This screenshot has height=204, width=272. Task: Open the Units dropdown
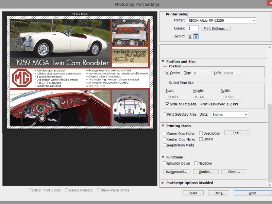click(229, 115)
